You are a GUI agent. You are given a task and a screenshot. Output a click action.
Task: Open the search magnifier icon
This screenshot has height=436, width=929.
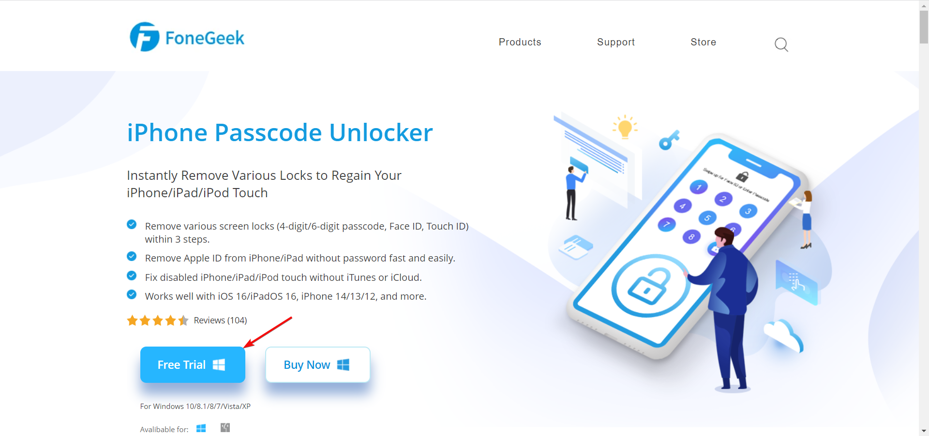[781, 44]
